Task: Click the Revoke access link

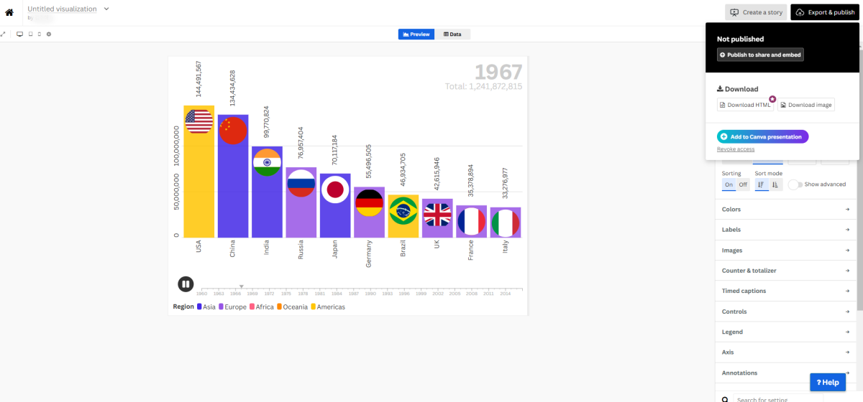Action: point(736,149)
